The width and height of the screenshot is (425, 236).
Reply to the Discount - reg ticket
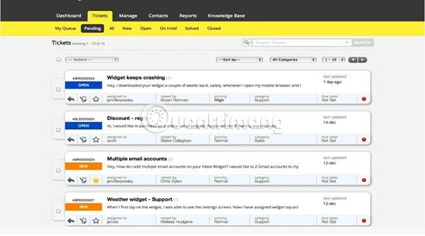(71, 140)
